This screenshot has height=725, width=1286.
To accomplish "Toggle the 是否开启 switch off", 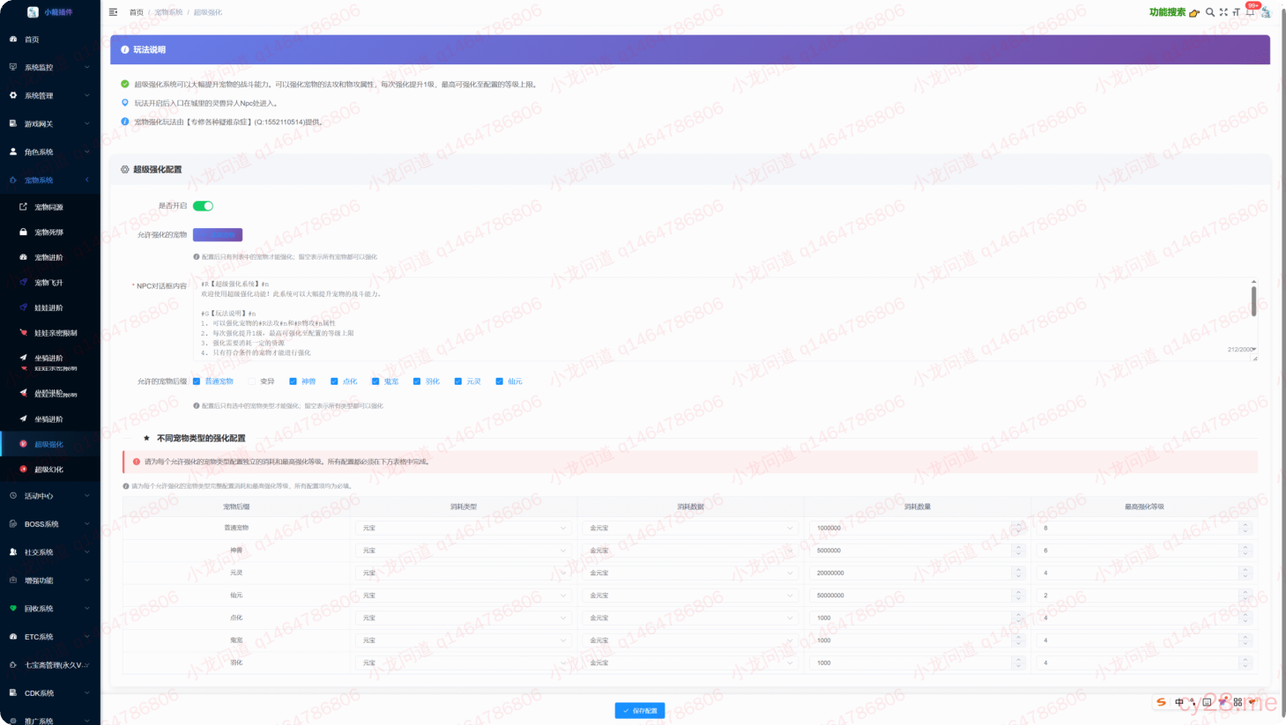I will pos(203,206).
